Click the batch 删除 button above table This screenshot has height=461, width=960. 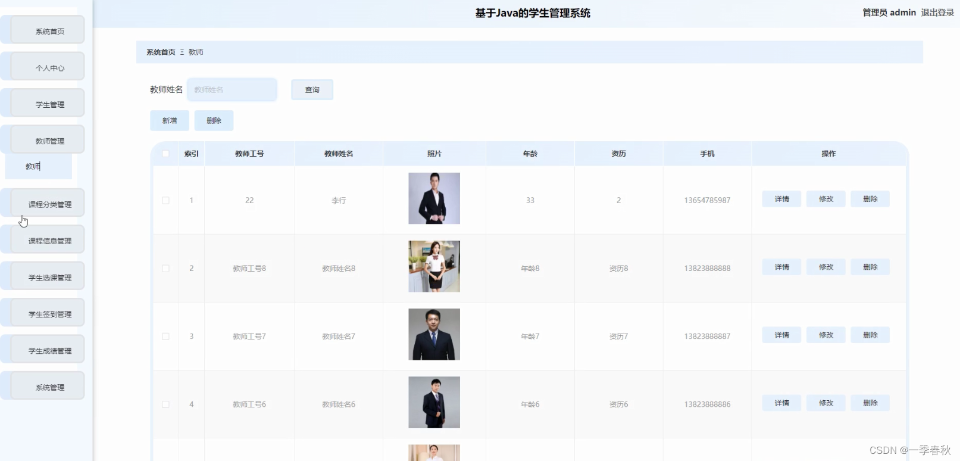tap(214, 120)
